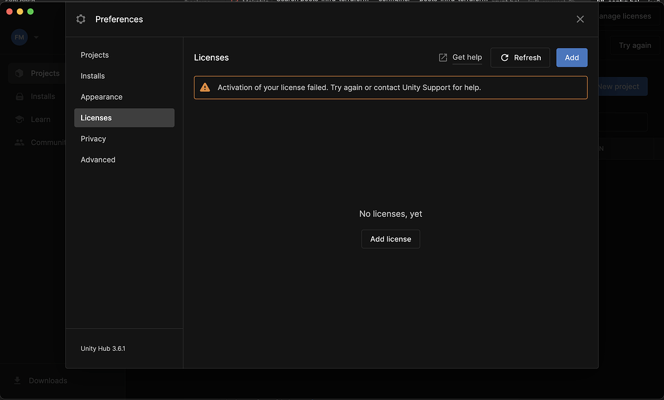664x400 pixels.
Task: Click the Learn graduation cap icon
Action: [19, 119]
